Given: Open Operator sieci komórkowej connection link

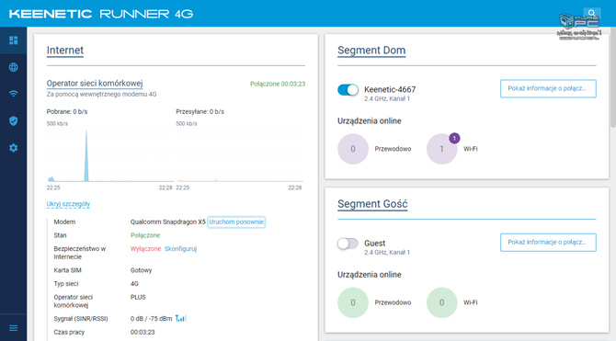Looking at the screenshot, I should pyautogui.click(x=95, y=84).
